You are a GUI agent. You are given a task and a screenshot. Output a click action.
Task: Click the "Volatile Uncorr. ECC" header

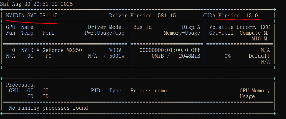pyautogui.click(x=239, y=27)
